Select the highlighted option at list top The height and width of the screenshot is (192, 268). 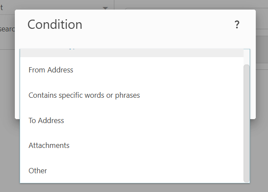131,53
